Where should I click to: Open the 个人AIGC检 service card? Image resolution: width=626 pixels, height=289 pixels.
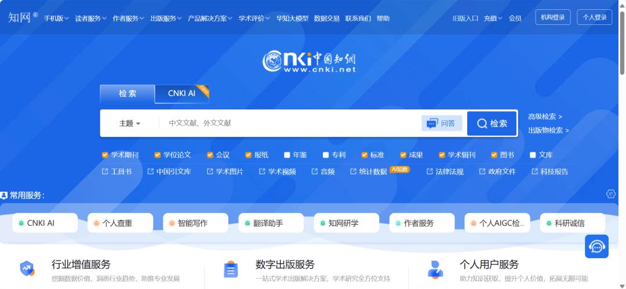[497, 223]
